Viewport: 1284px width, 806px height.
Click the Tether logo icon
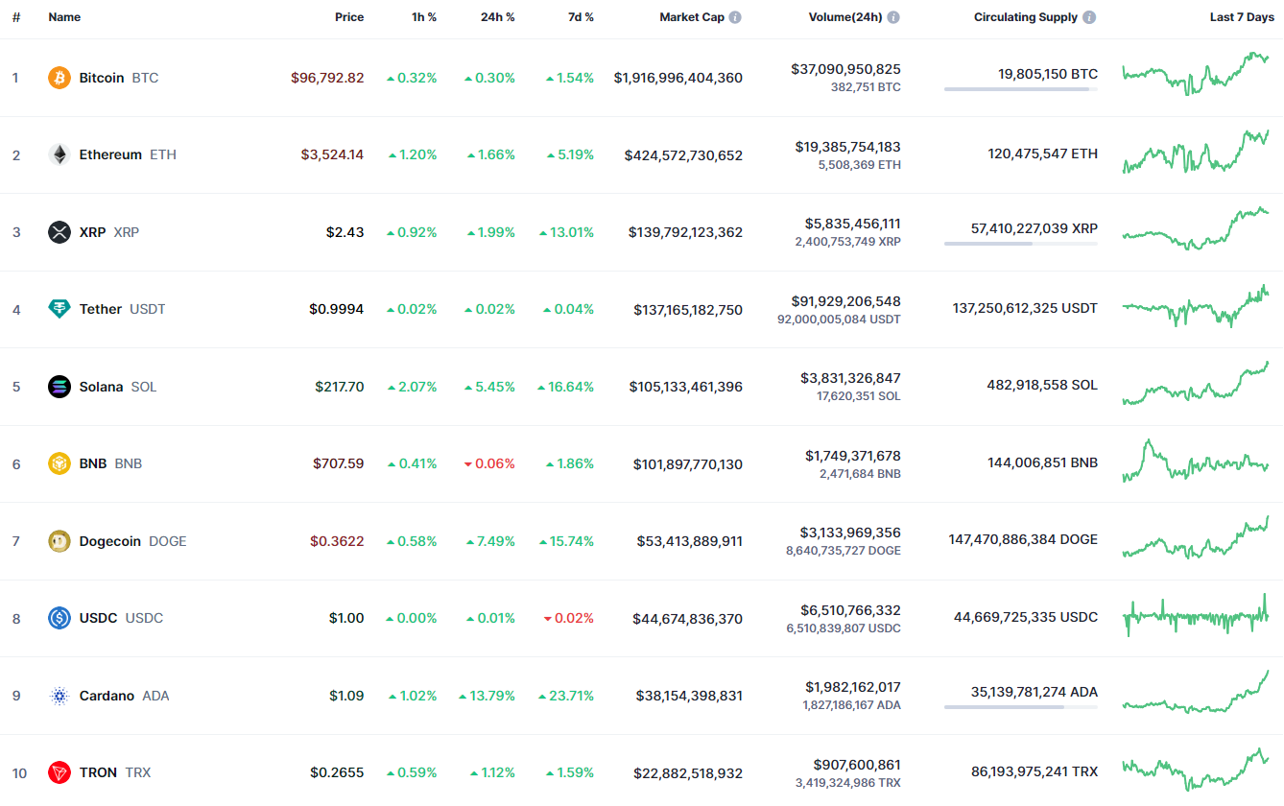59,309
